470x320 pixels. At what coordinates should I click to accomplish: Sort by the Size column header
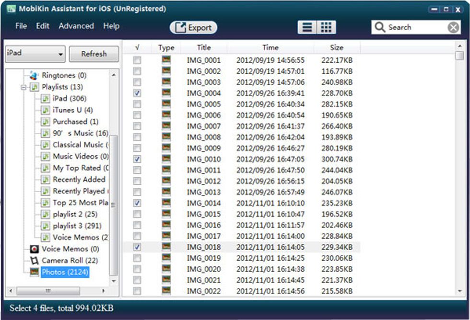(337, 47)
